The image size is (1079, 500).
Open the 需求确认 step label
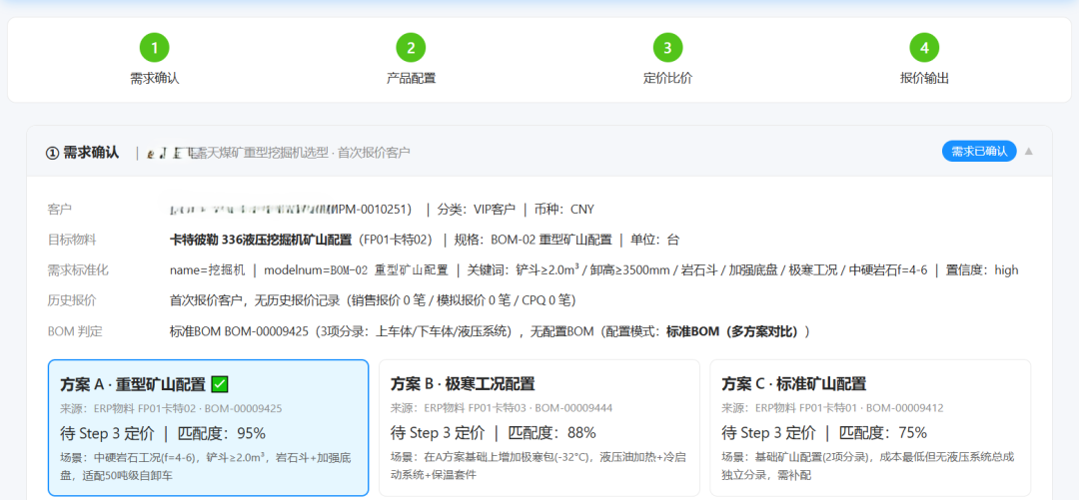pyautogui.click(x=154, y=78)
